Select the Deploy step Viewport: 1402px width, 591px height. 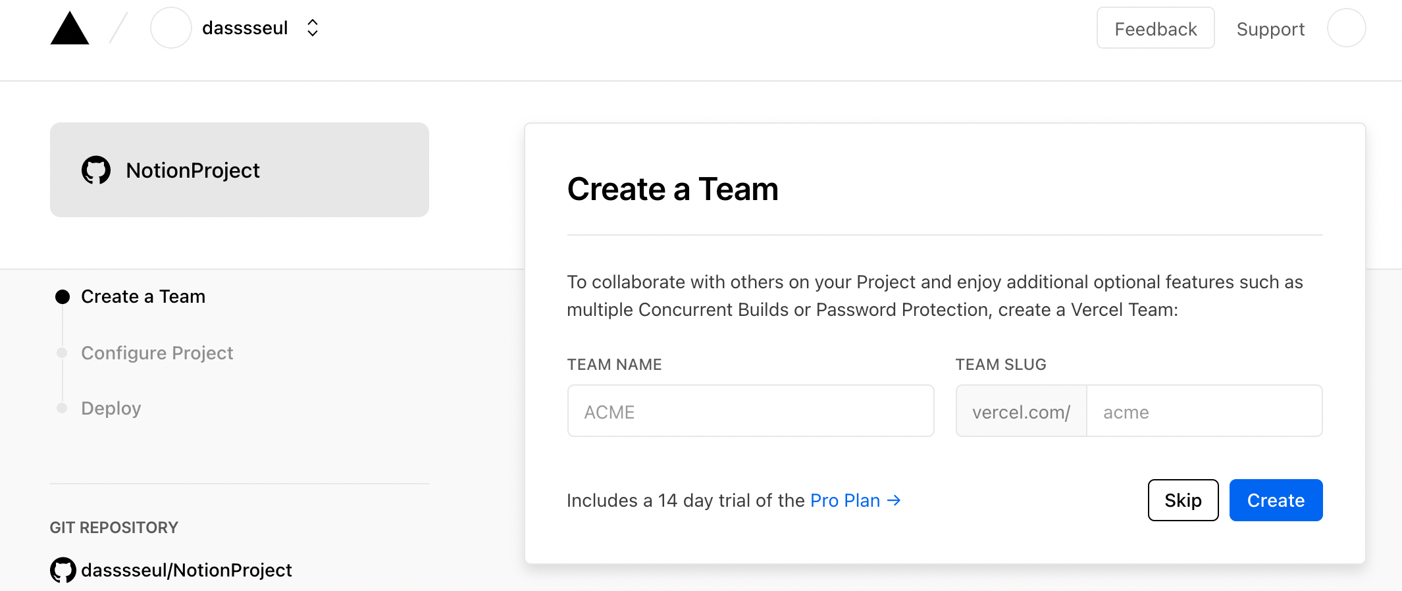111,409
